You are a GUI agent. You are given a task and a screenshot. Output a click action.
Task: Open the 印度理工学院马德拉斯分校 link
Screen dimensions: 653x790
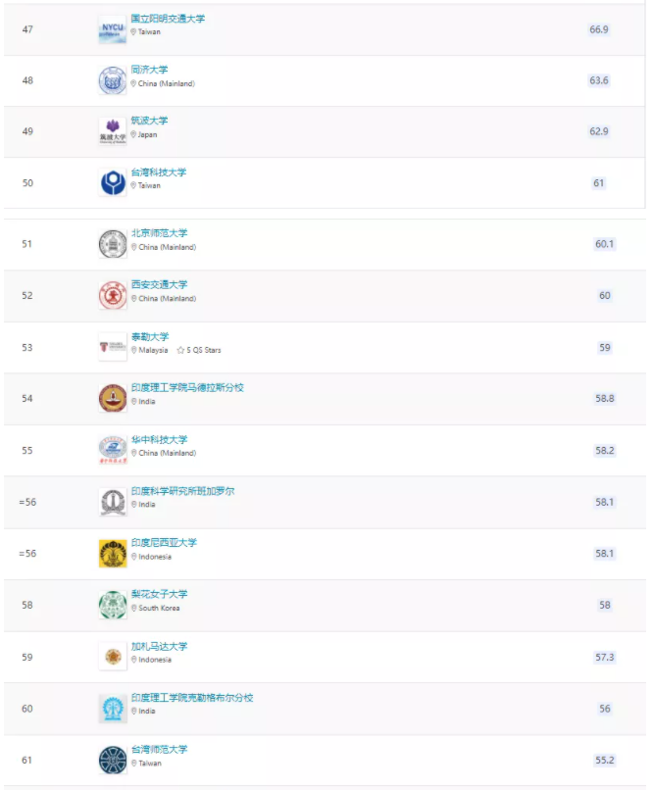click(187, 387)
